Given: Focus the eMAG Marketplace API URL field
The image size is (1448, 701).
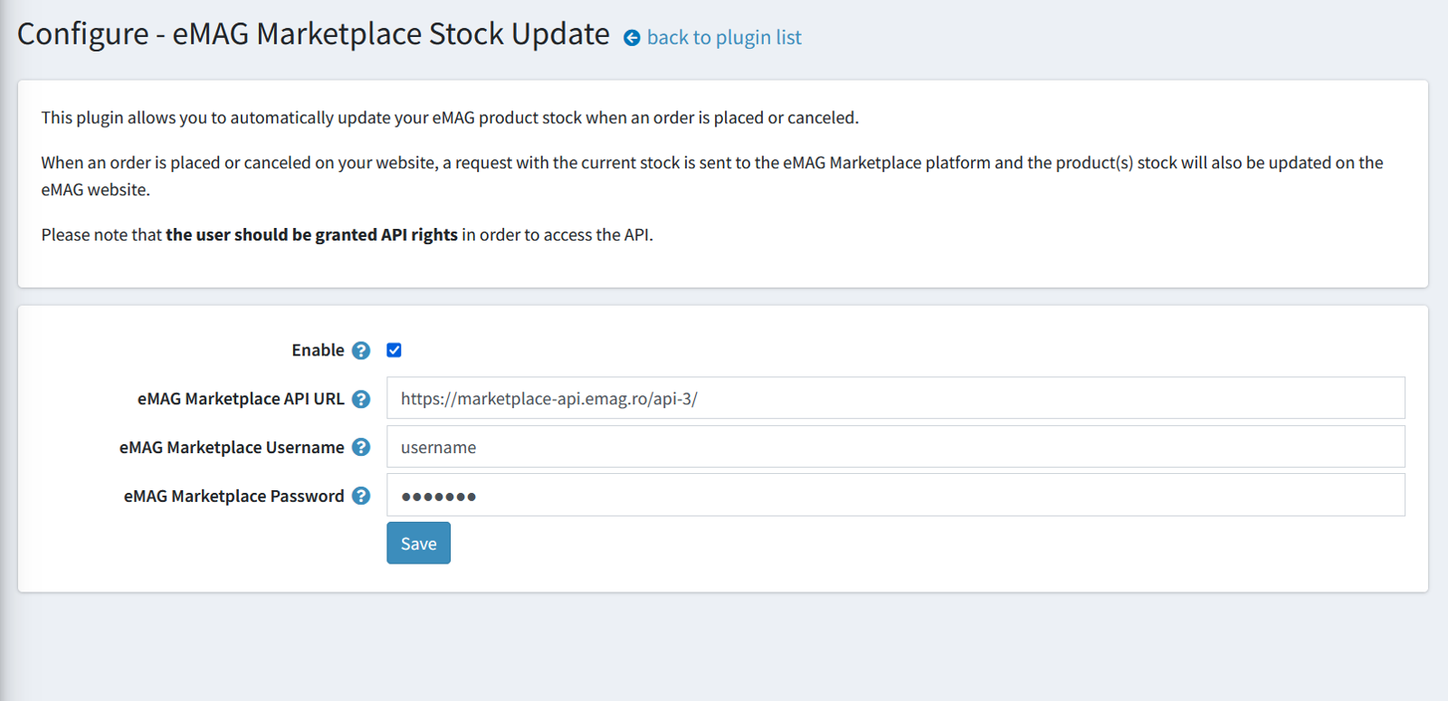Looking at the screenshot, I should pos(895,398).
